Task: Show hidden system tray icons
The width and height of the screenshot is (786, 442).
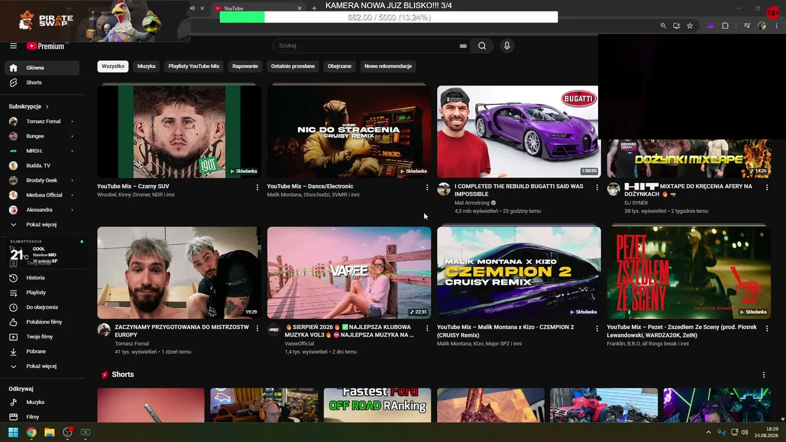Action: click(709, 432)
